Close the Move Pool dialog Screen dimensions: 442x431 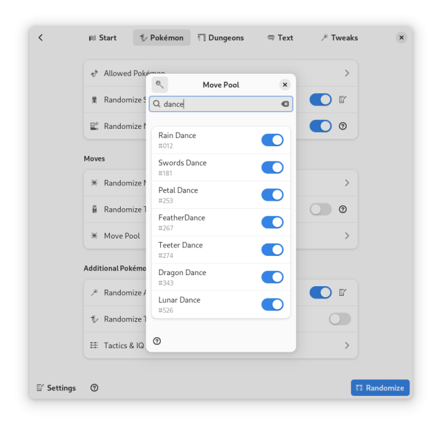pyautogui.click(x=285, y=85)
